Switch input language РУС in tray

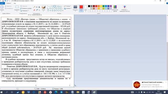coord(153,92)
